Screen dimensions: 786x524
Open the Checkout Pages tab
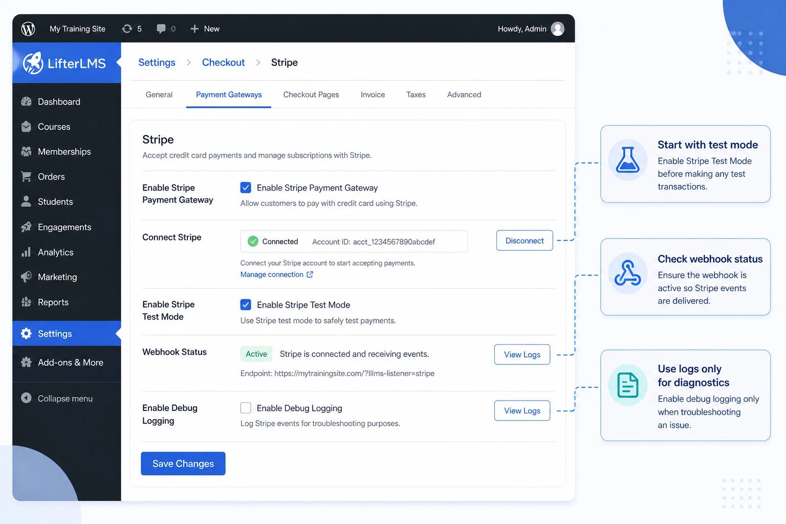point(311,95)
